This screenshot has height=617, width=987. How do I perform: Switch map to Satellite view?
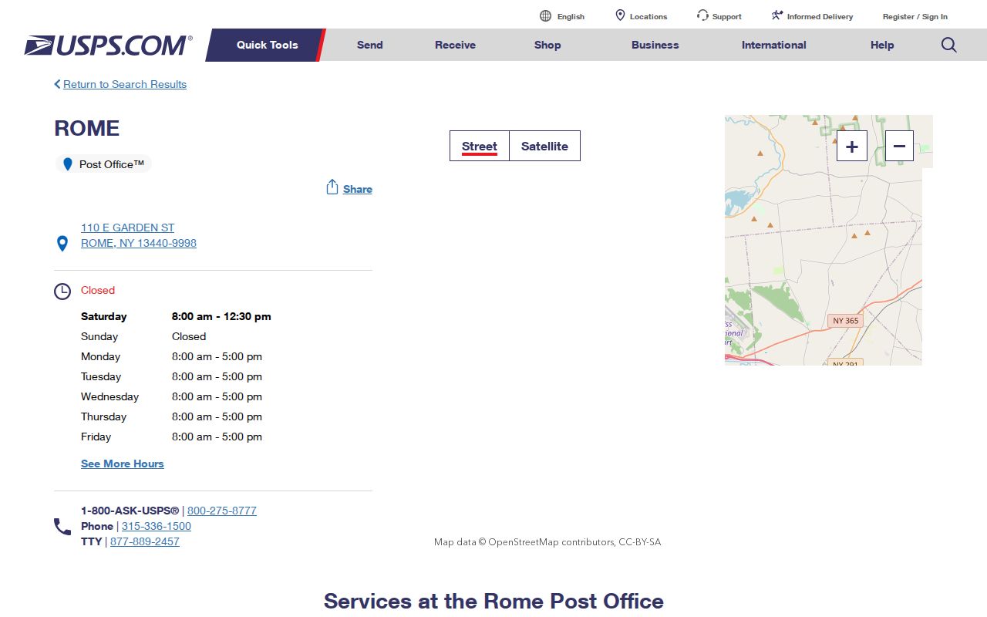point(544,146)
